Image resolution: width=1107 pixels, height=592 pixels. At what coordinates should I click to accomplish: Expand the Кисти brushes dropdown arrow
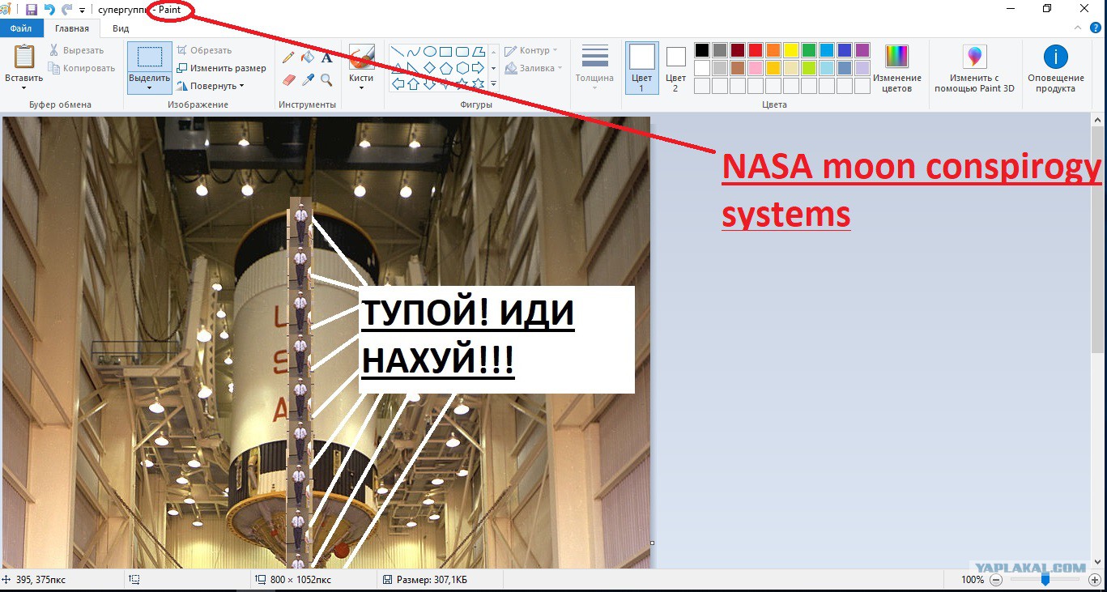361,87
